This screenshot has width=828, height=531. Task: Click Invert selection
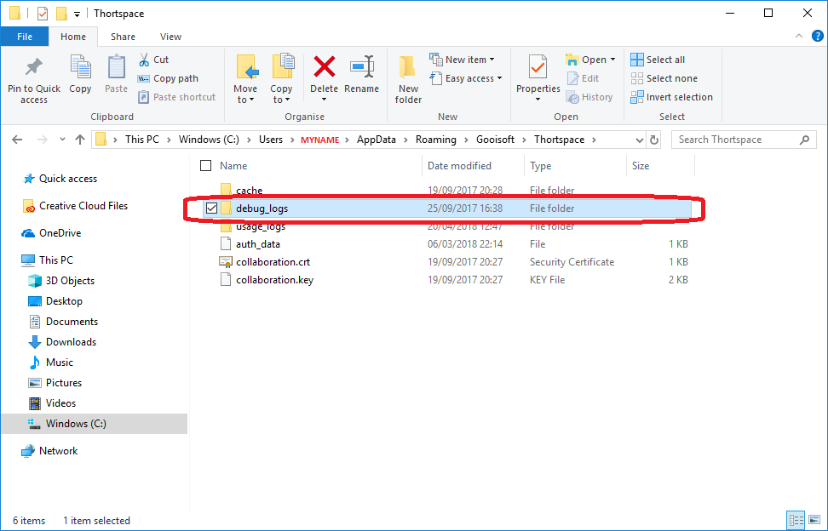tap(672, 97)
